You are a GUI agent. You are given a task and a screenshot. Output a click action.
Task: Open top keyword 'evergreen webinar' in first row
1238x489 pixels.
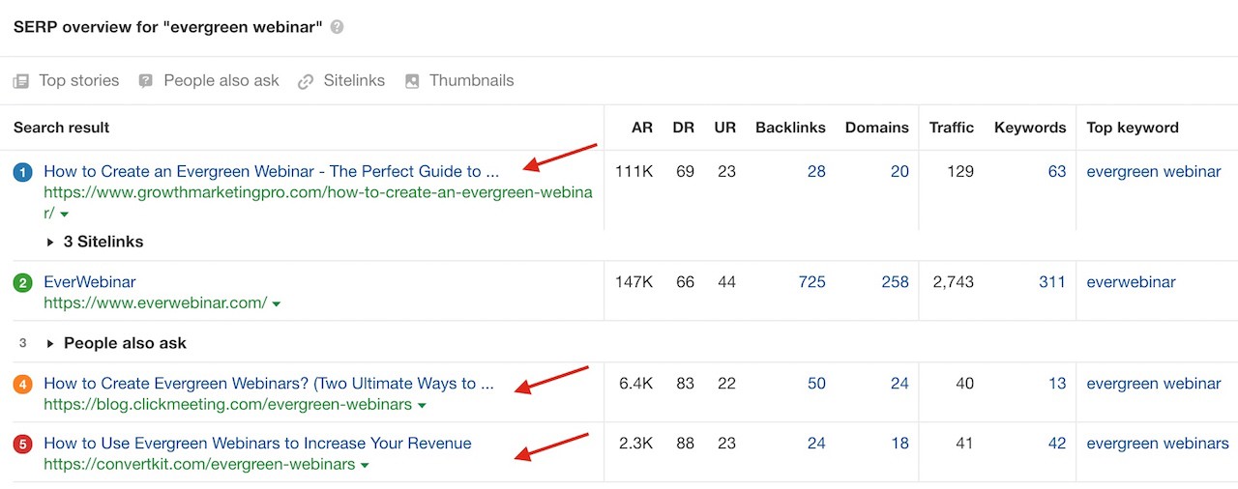[1154, 171]
